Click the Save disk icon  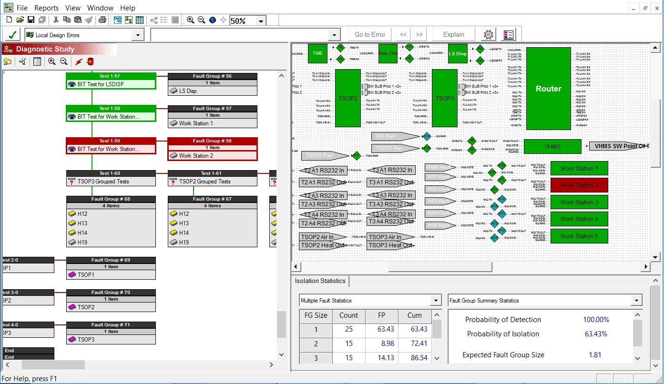pos(31,20)
